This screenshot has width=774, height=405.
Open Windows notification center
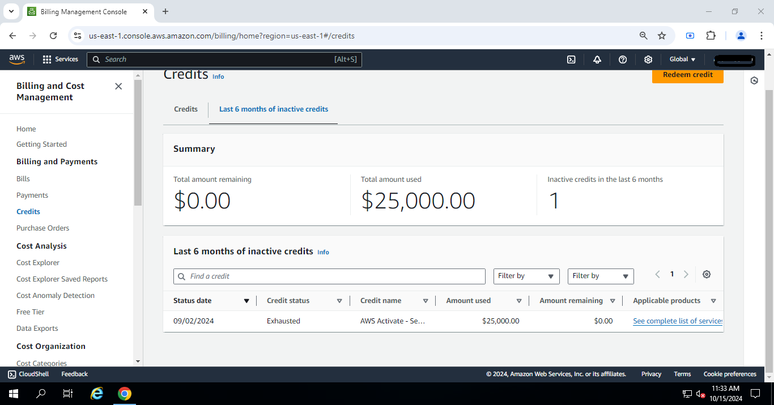pos(755,394)
